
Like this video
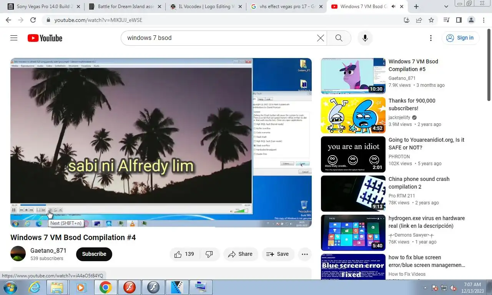(184, 254)
